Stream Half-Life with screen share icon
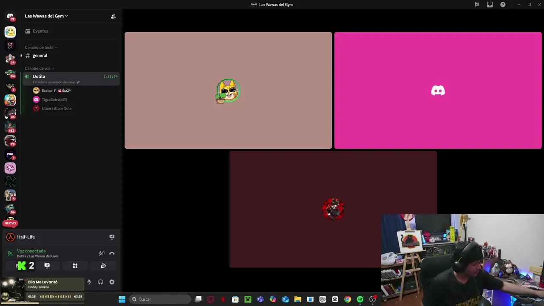The width and height of the screenshot is (544, 306). click(x=112, y=237)
